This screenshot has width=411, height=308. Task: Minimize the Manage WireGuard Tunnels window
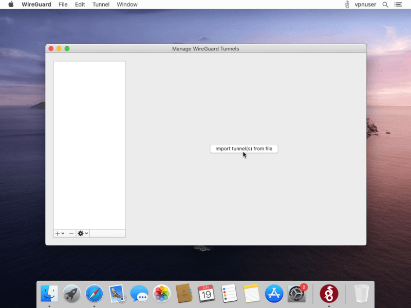pyautogui.click(x=59, y=49)
